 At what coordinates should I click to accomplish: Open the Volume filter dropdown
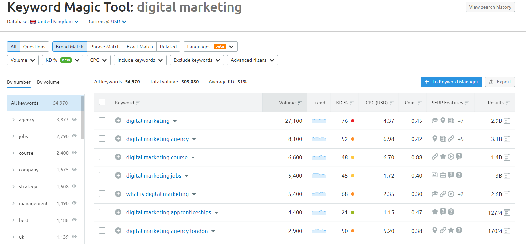(x=23, y=60)
